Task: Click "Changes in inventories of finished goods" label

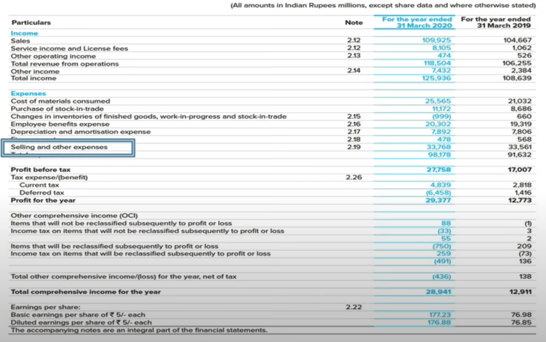Action: (149, 117)
